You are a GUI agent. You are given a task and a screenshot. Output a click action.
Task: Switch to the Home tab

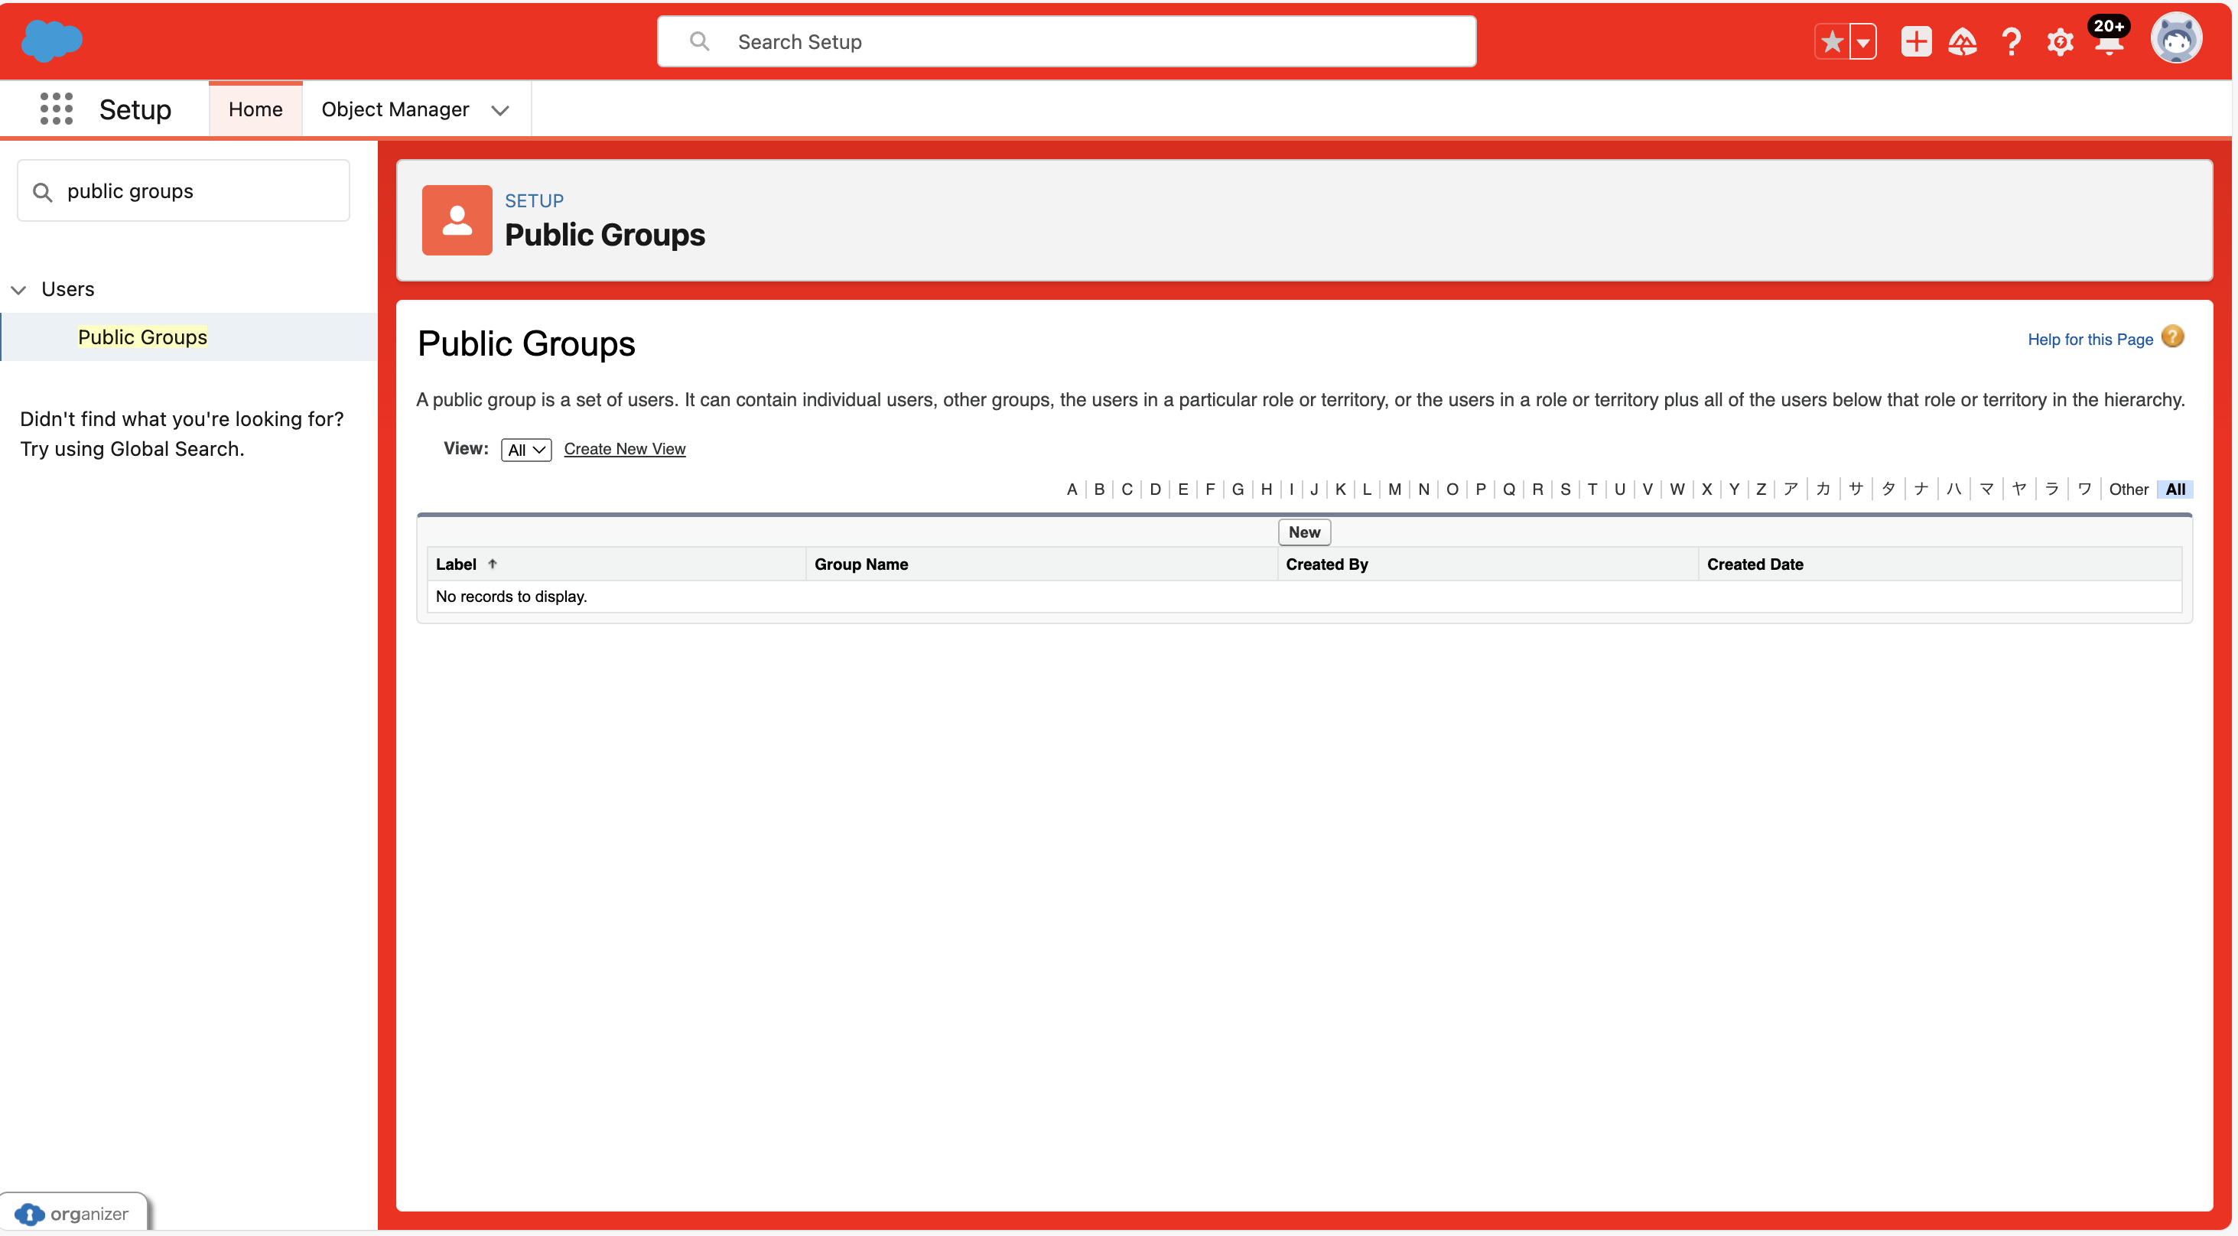point(255,109)
